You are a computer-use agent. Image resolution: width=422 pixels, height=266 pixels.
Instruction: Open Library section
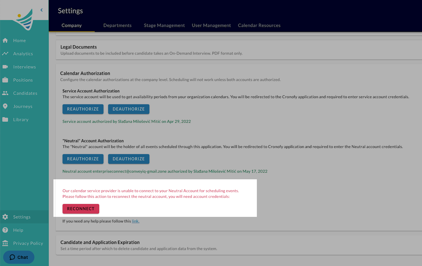tap(21, 119)
